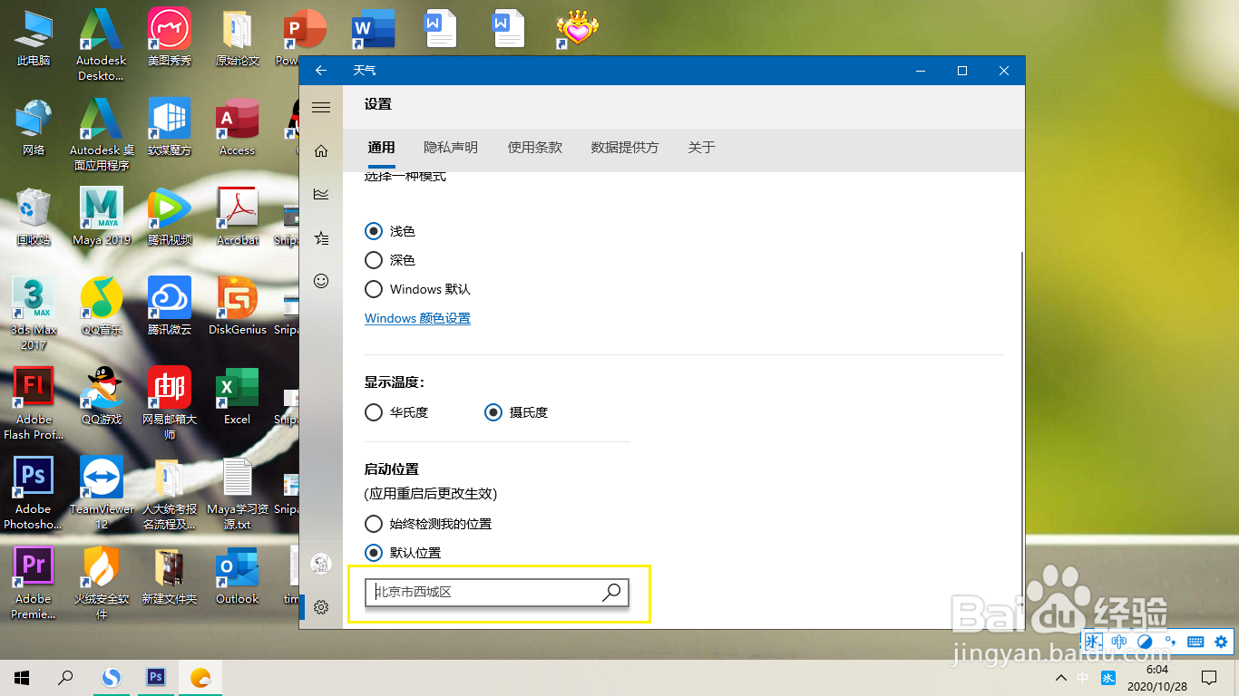Navigate back using the back arrow
Screen dimensions: 1239x696
coord(320,70)
